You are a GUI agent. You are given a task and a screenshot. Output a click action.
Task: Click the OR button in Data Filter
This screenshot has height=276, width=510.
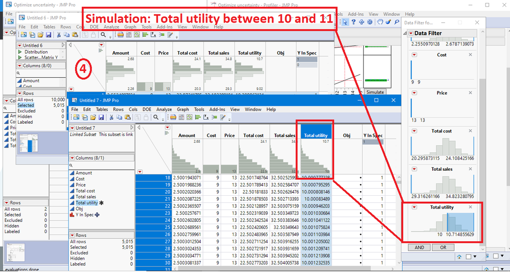tap(443, 247)
